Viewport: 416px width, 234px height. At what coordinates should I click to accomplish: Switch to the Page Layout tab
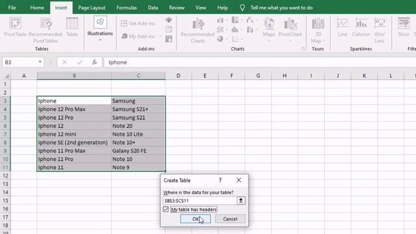[92, 8]
